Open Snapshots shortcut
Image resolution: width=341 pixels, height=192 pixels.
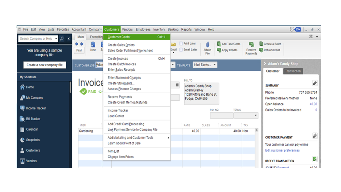(x=33, y=140)
